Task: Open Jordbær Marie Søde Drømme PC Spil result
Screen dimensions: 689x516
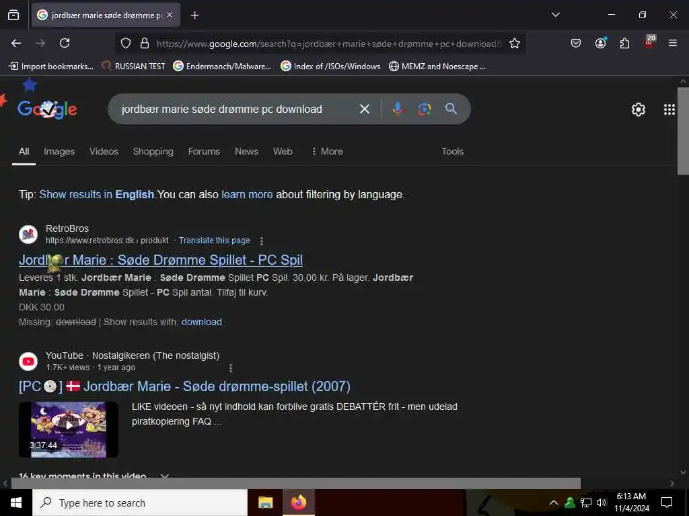Action: (161, 260)
